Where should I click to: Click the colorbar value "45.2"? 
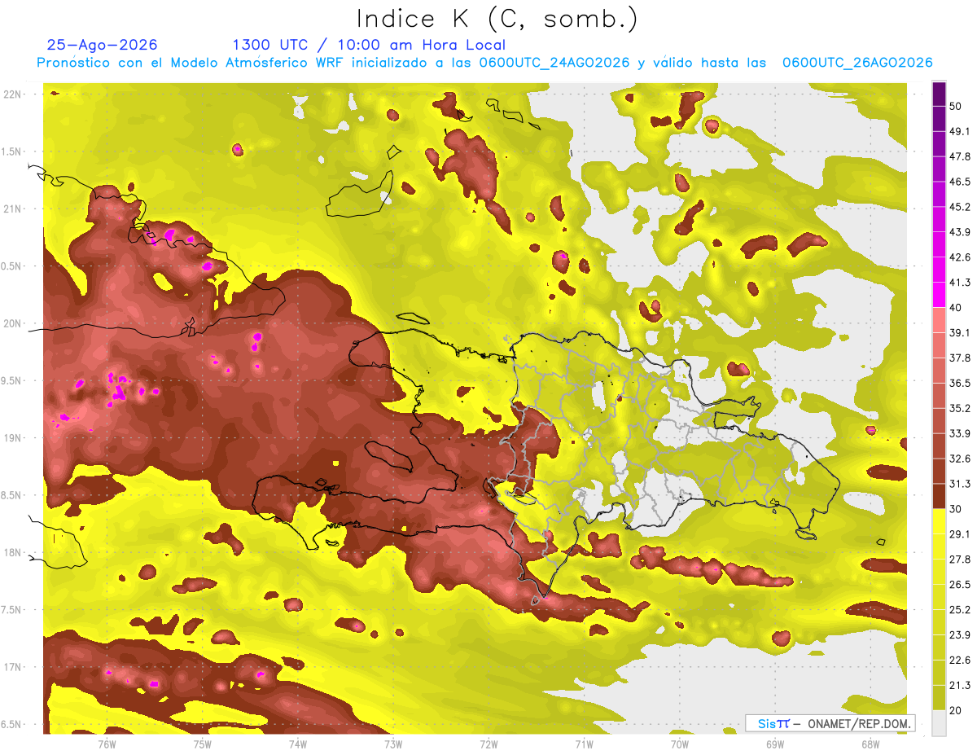coord(959,207)
